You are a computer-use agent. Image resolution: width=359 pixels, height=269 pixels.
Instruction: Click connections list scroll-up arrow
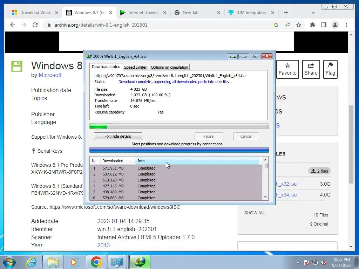tap(265, 160)
